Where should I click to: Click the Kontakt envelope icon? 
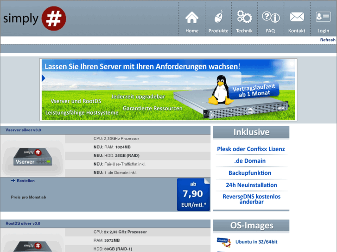click(297, 17)
